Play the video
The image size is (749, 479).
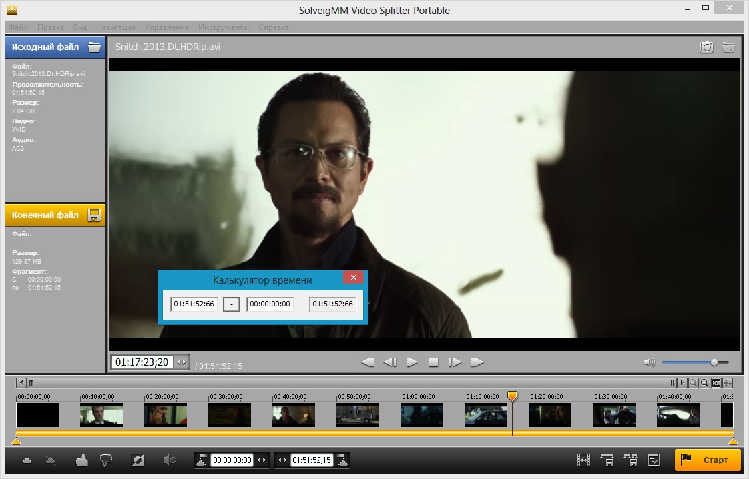pyautogui.click(x=412, y=362)
